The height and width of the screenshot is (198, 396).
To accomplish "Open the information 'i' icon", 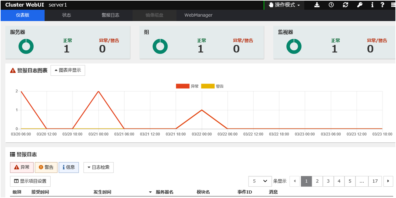I will point(372,5).
